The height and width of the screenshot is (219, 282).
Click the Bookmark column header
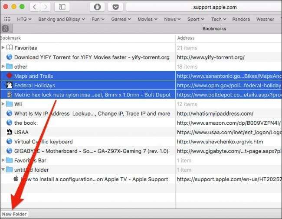click(10, 38)
